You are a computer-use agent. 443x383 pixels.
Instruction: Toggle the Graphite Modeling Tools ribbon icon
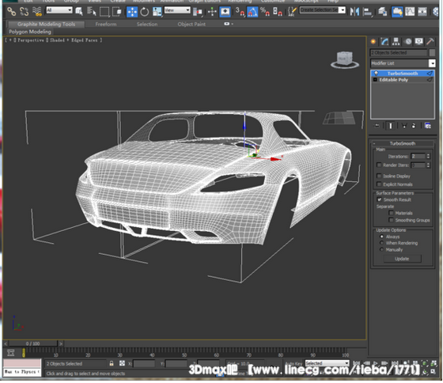click(397, 12)
